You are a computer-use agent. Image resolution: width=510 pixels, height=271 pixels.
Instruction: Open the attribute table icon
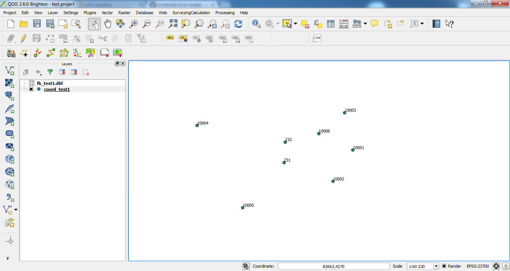tap(331, 24)
